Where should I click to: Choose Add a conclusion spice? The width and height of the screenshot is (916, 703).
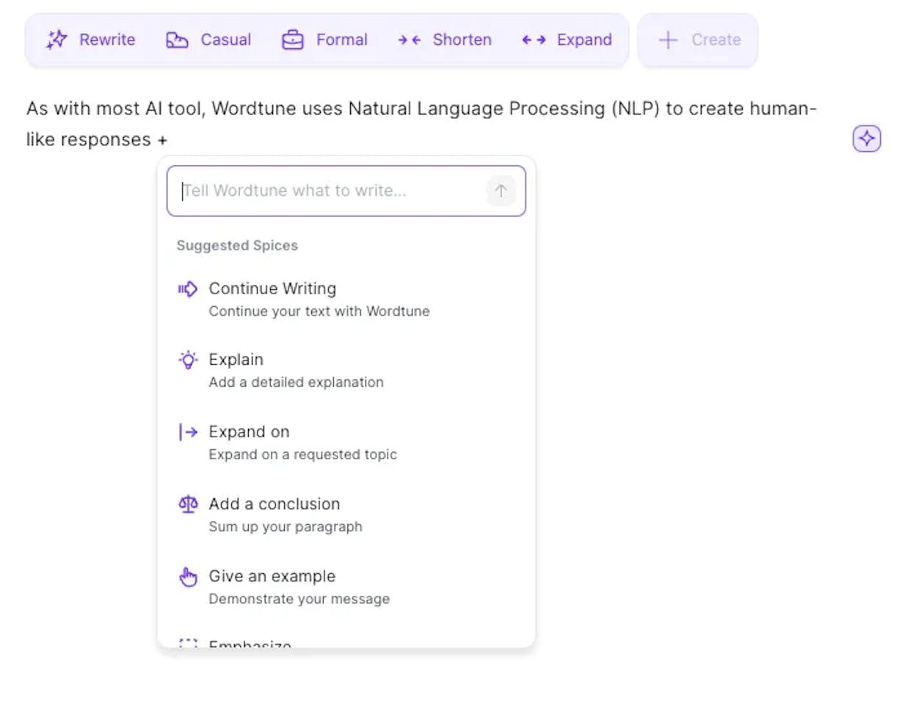click(275, 504)
